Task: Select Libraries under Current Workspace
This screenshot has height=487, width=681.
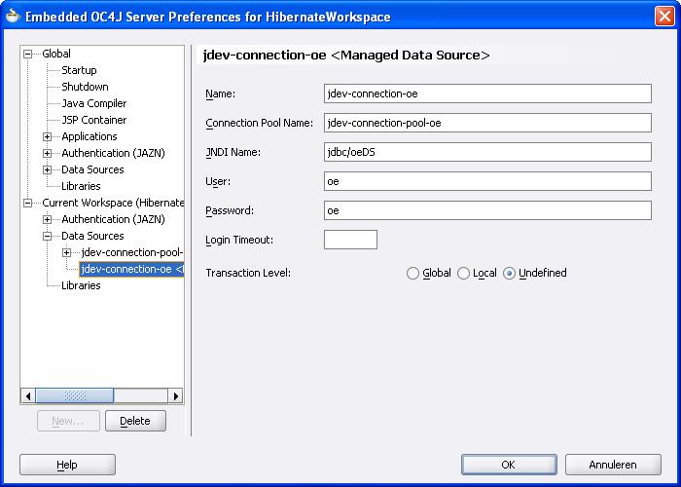Action: pyautogui.click(x=81, y=285)
